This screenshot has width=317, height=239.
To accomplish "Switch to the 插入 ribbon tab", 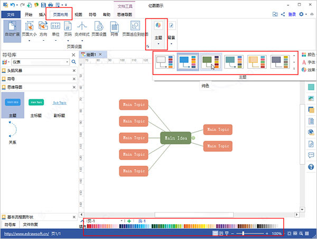I will click(x=42, y=15).
